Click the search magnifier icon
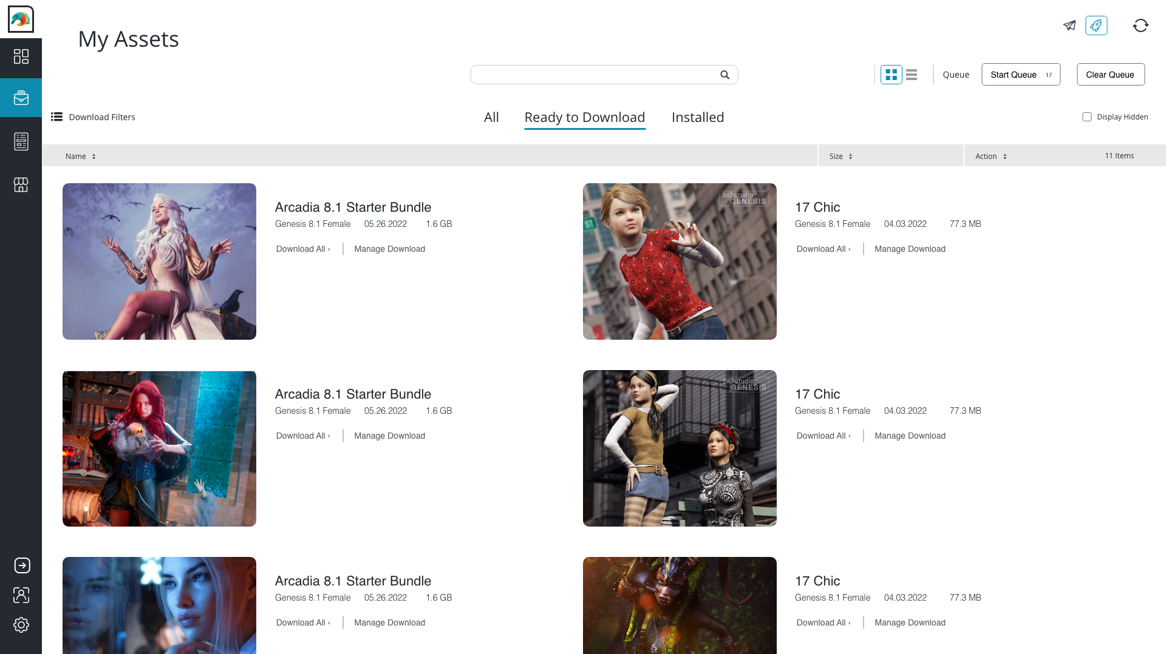Viewport: 1166px width, 654px height. [724, 75]
